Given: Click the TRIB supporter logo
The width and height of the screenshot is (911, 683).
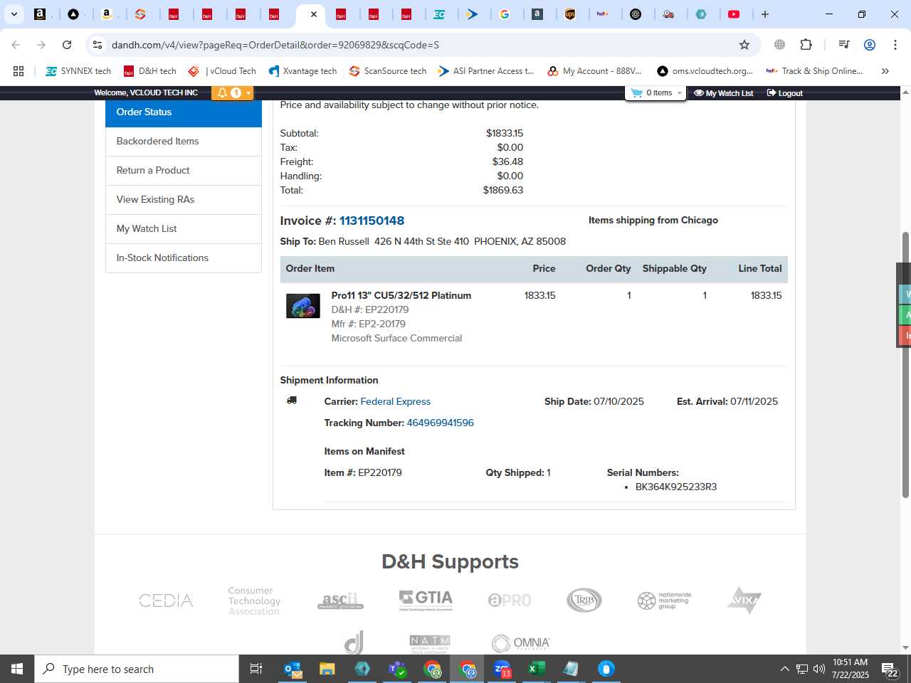Looking at the screenshot, I should (584, 600).
